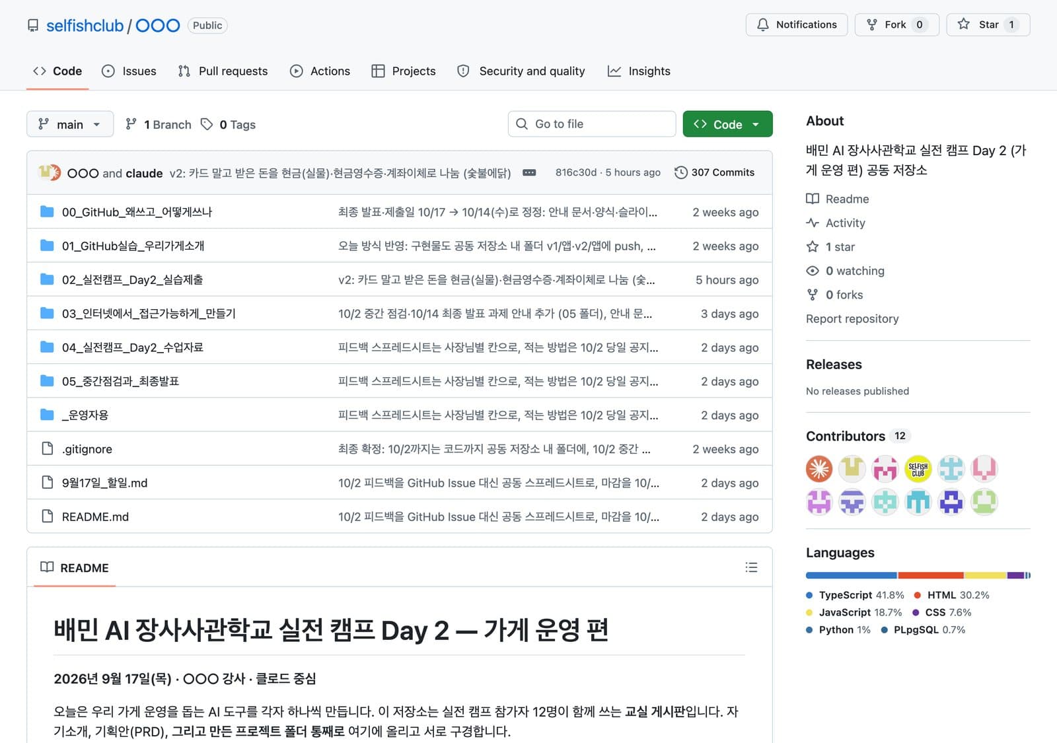This screenshot has width=1057, height=743.
Task: Click the TypeScript 41.8% language entry
Action: click(855, 595)
